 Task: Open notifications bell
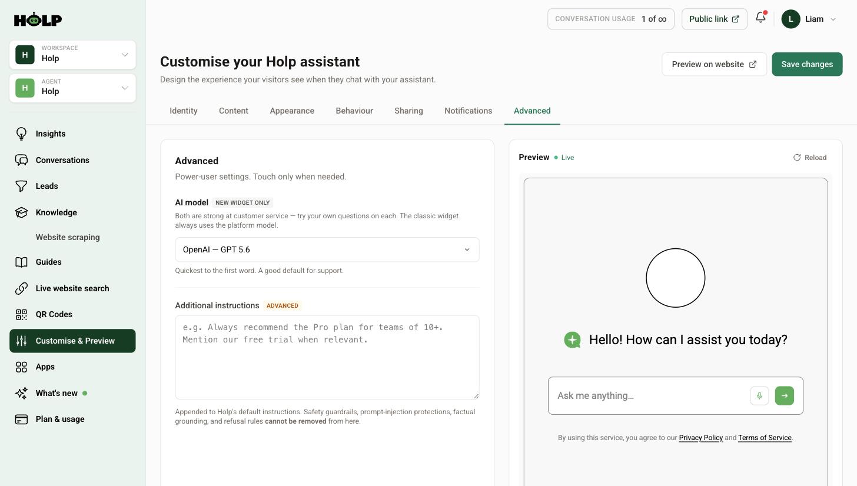(760, 18)
